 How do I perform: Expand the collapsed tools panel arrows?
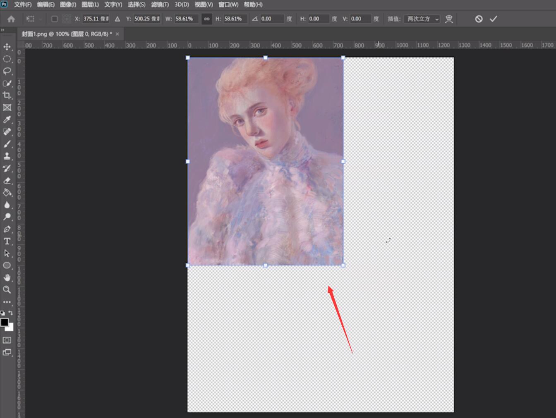pos(2,30)
